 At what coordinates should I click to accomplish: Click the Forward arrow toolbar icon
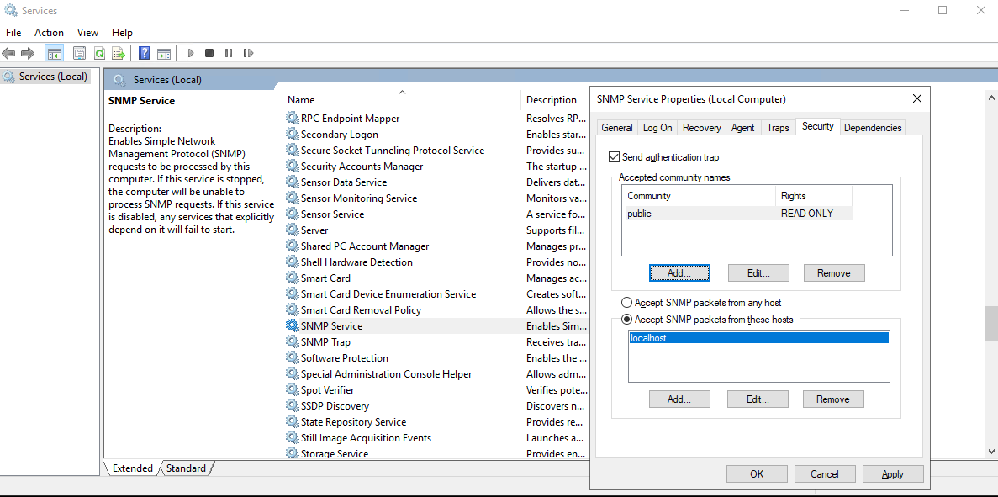point(28,54)
